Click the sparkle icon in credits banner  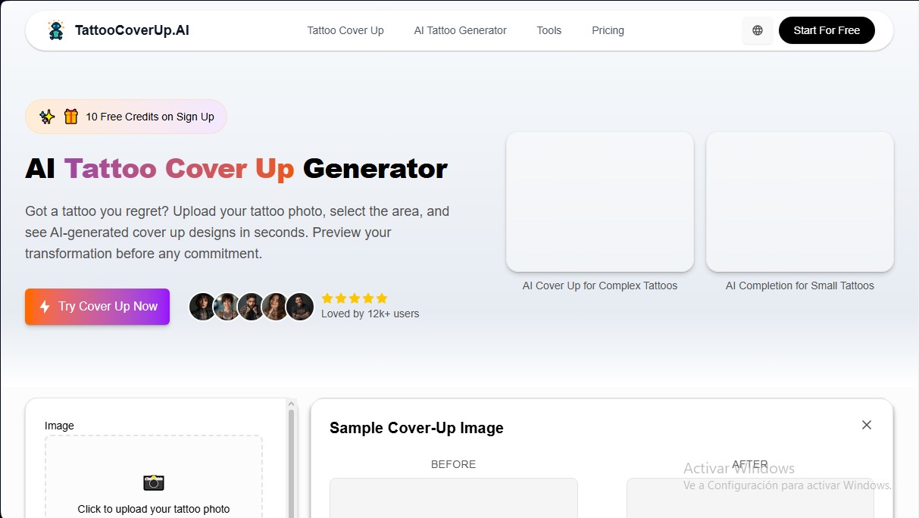click(x=47, y=117)
